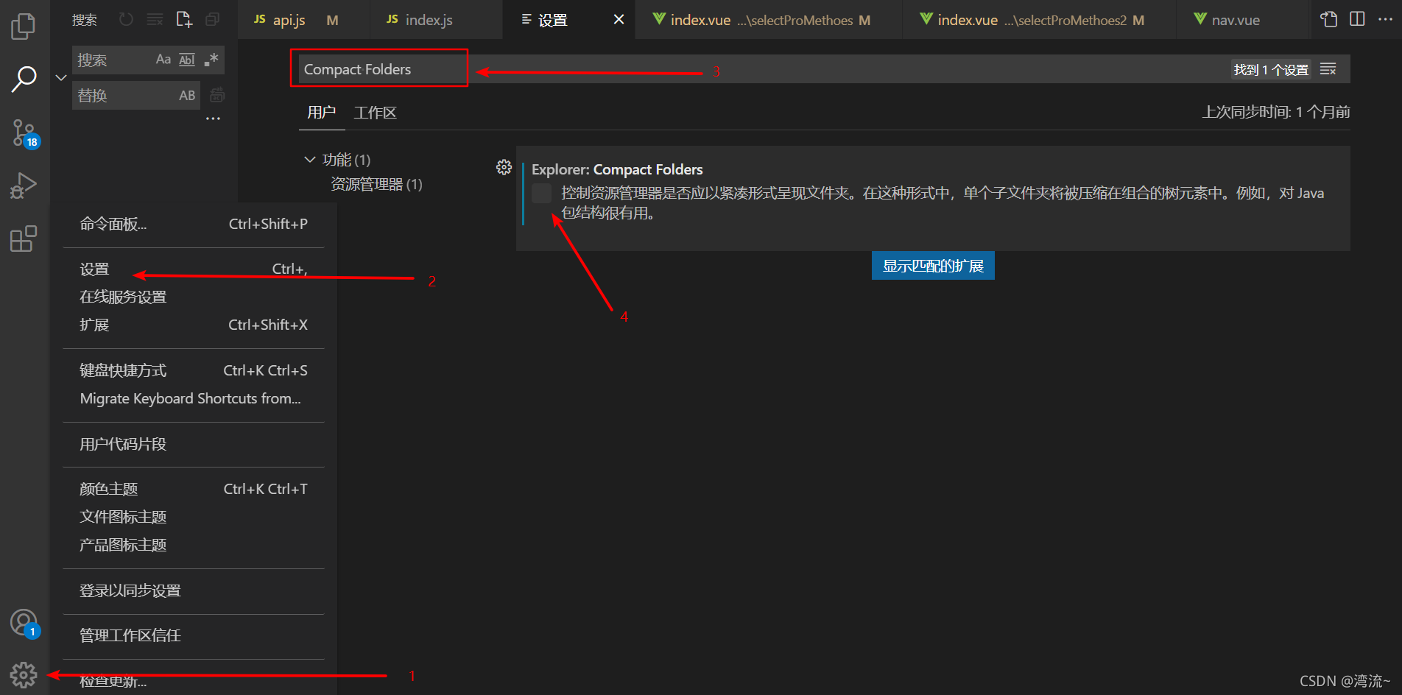Viewport: 1402px width, 695px height.
Task: Close the 设置 settings tab
Action: [x=619, y=19]
